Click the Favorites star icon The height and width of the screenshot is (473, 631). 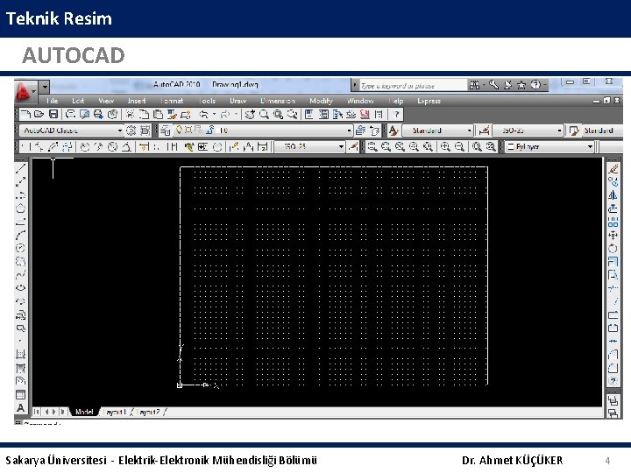pyautogui.click(x=521, y=85)
